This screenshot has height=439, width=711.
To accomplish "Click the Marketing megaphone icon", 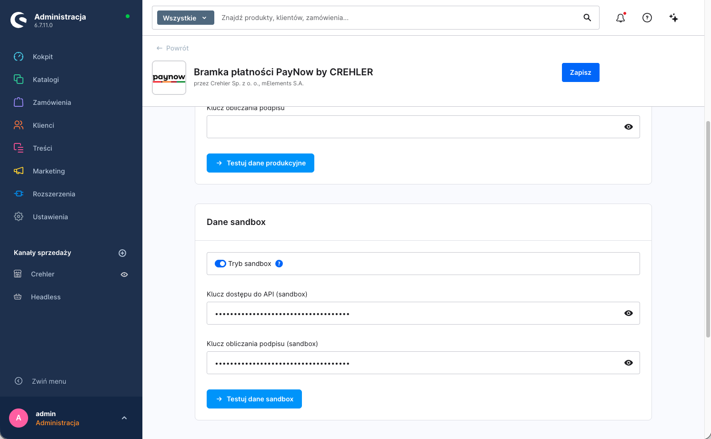I will pos(19,171).
